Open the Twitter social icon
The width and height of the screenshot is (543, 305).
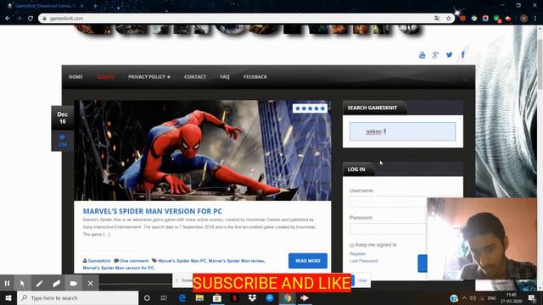[x=449, y=54]
